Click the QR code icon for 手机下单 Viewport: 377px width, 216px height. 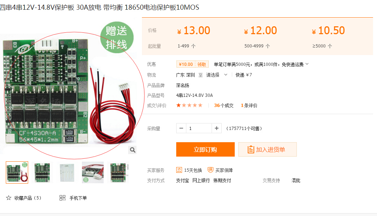click(62, 198)
